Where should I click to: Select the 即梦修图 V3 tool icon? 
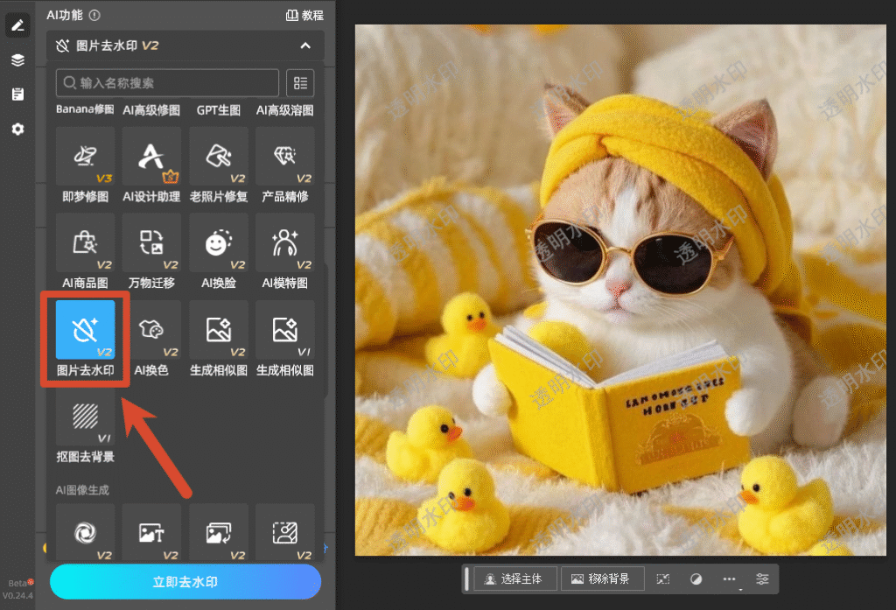(85, 156)
